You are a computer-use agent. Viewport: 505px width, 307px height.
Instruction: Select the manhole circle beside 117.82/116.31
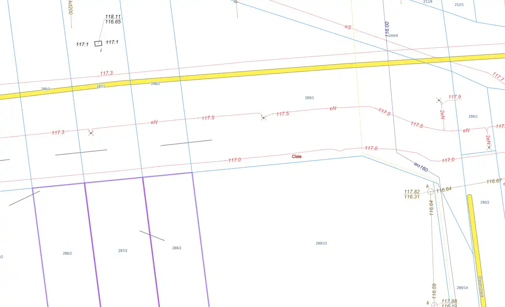coord(430,191)
